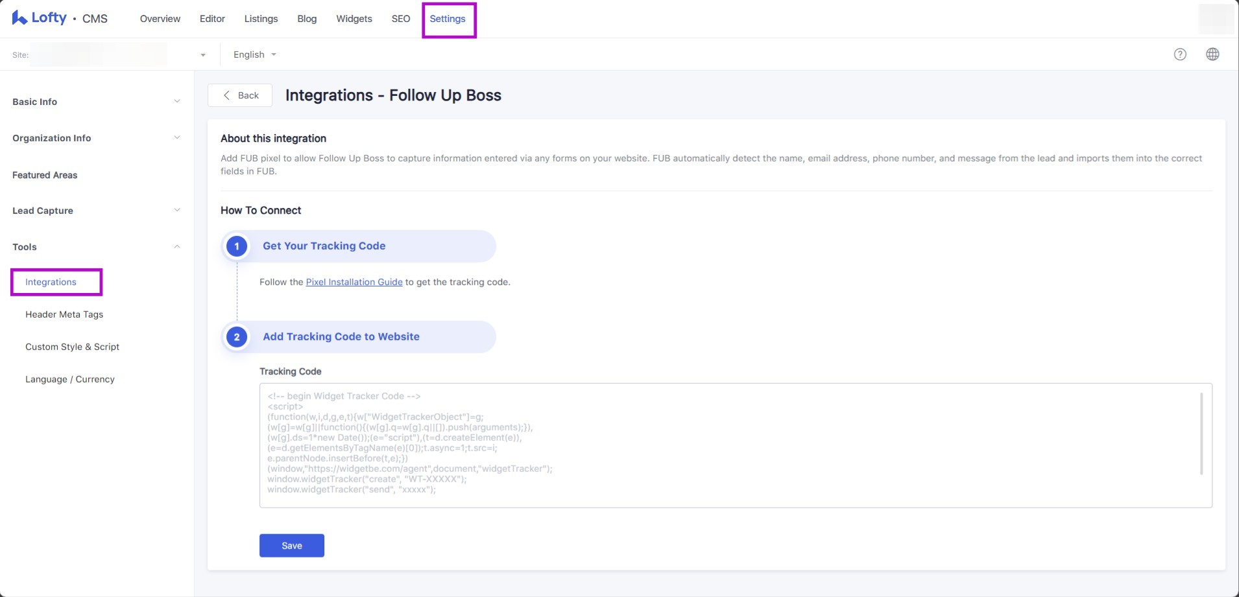
Task: Click the globe icon in top right
Action: click(x=1212, y=54)
